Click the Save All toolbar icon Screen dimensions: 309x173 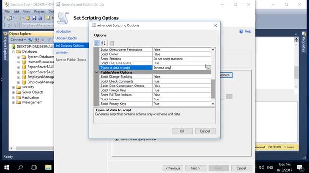pyautogui.click(x=41, y=18)
